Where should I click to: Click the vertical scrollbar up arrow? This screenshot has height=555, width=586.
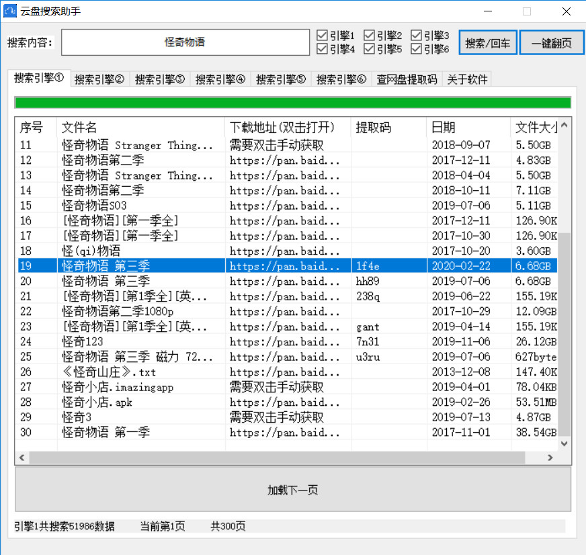click(x=564, y=125)
